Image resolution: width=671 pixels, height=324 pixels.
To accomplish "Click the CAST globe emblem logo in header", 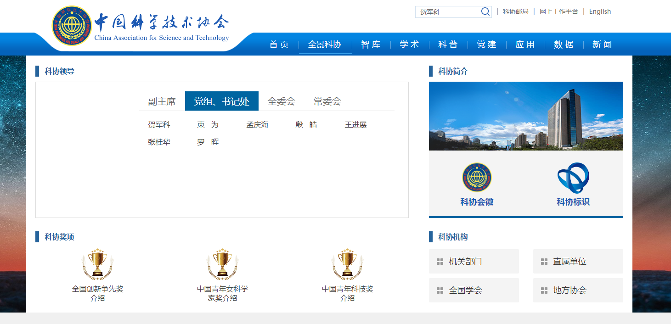I will click(x=72, y=26).
